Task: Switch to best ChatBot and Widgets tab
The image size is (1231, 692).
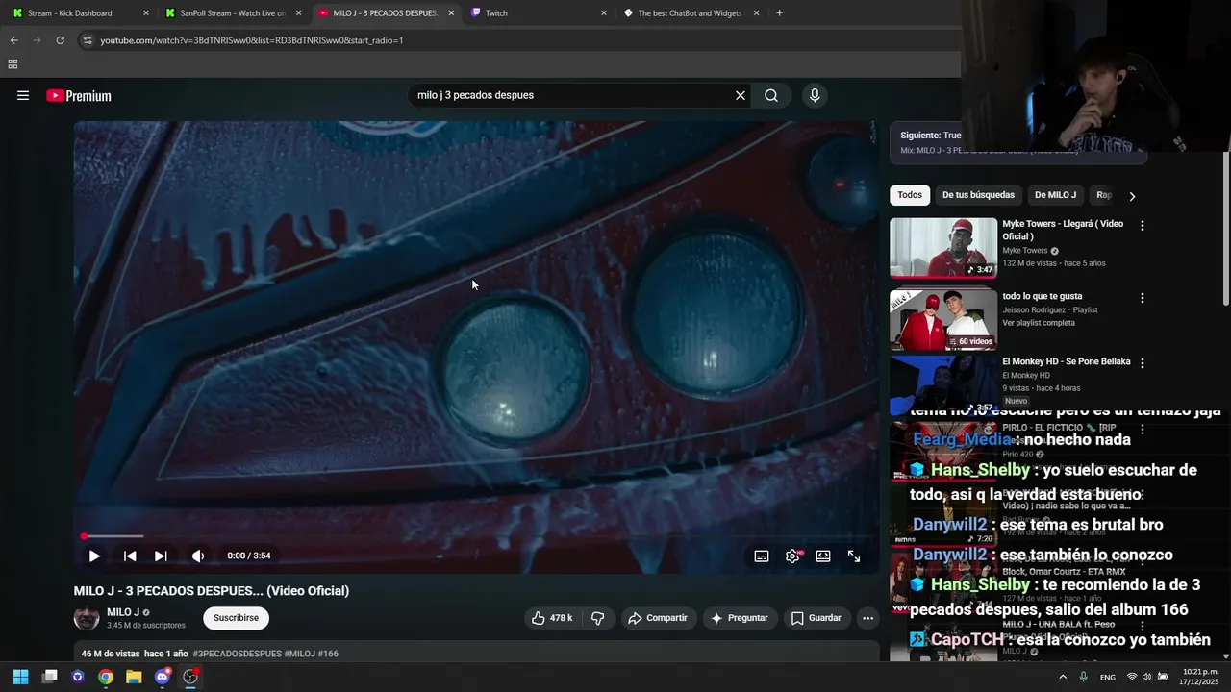Action: (x=691, y=13)
